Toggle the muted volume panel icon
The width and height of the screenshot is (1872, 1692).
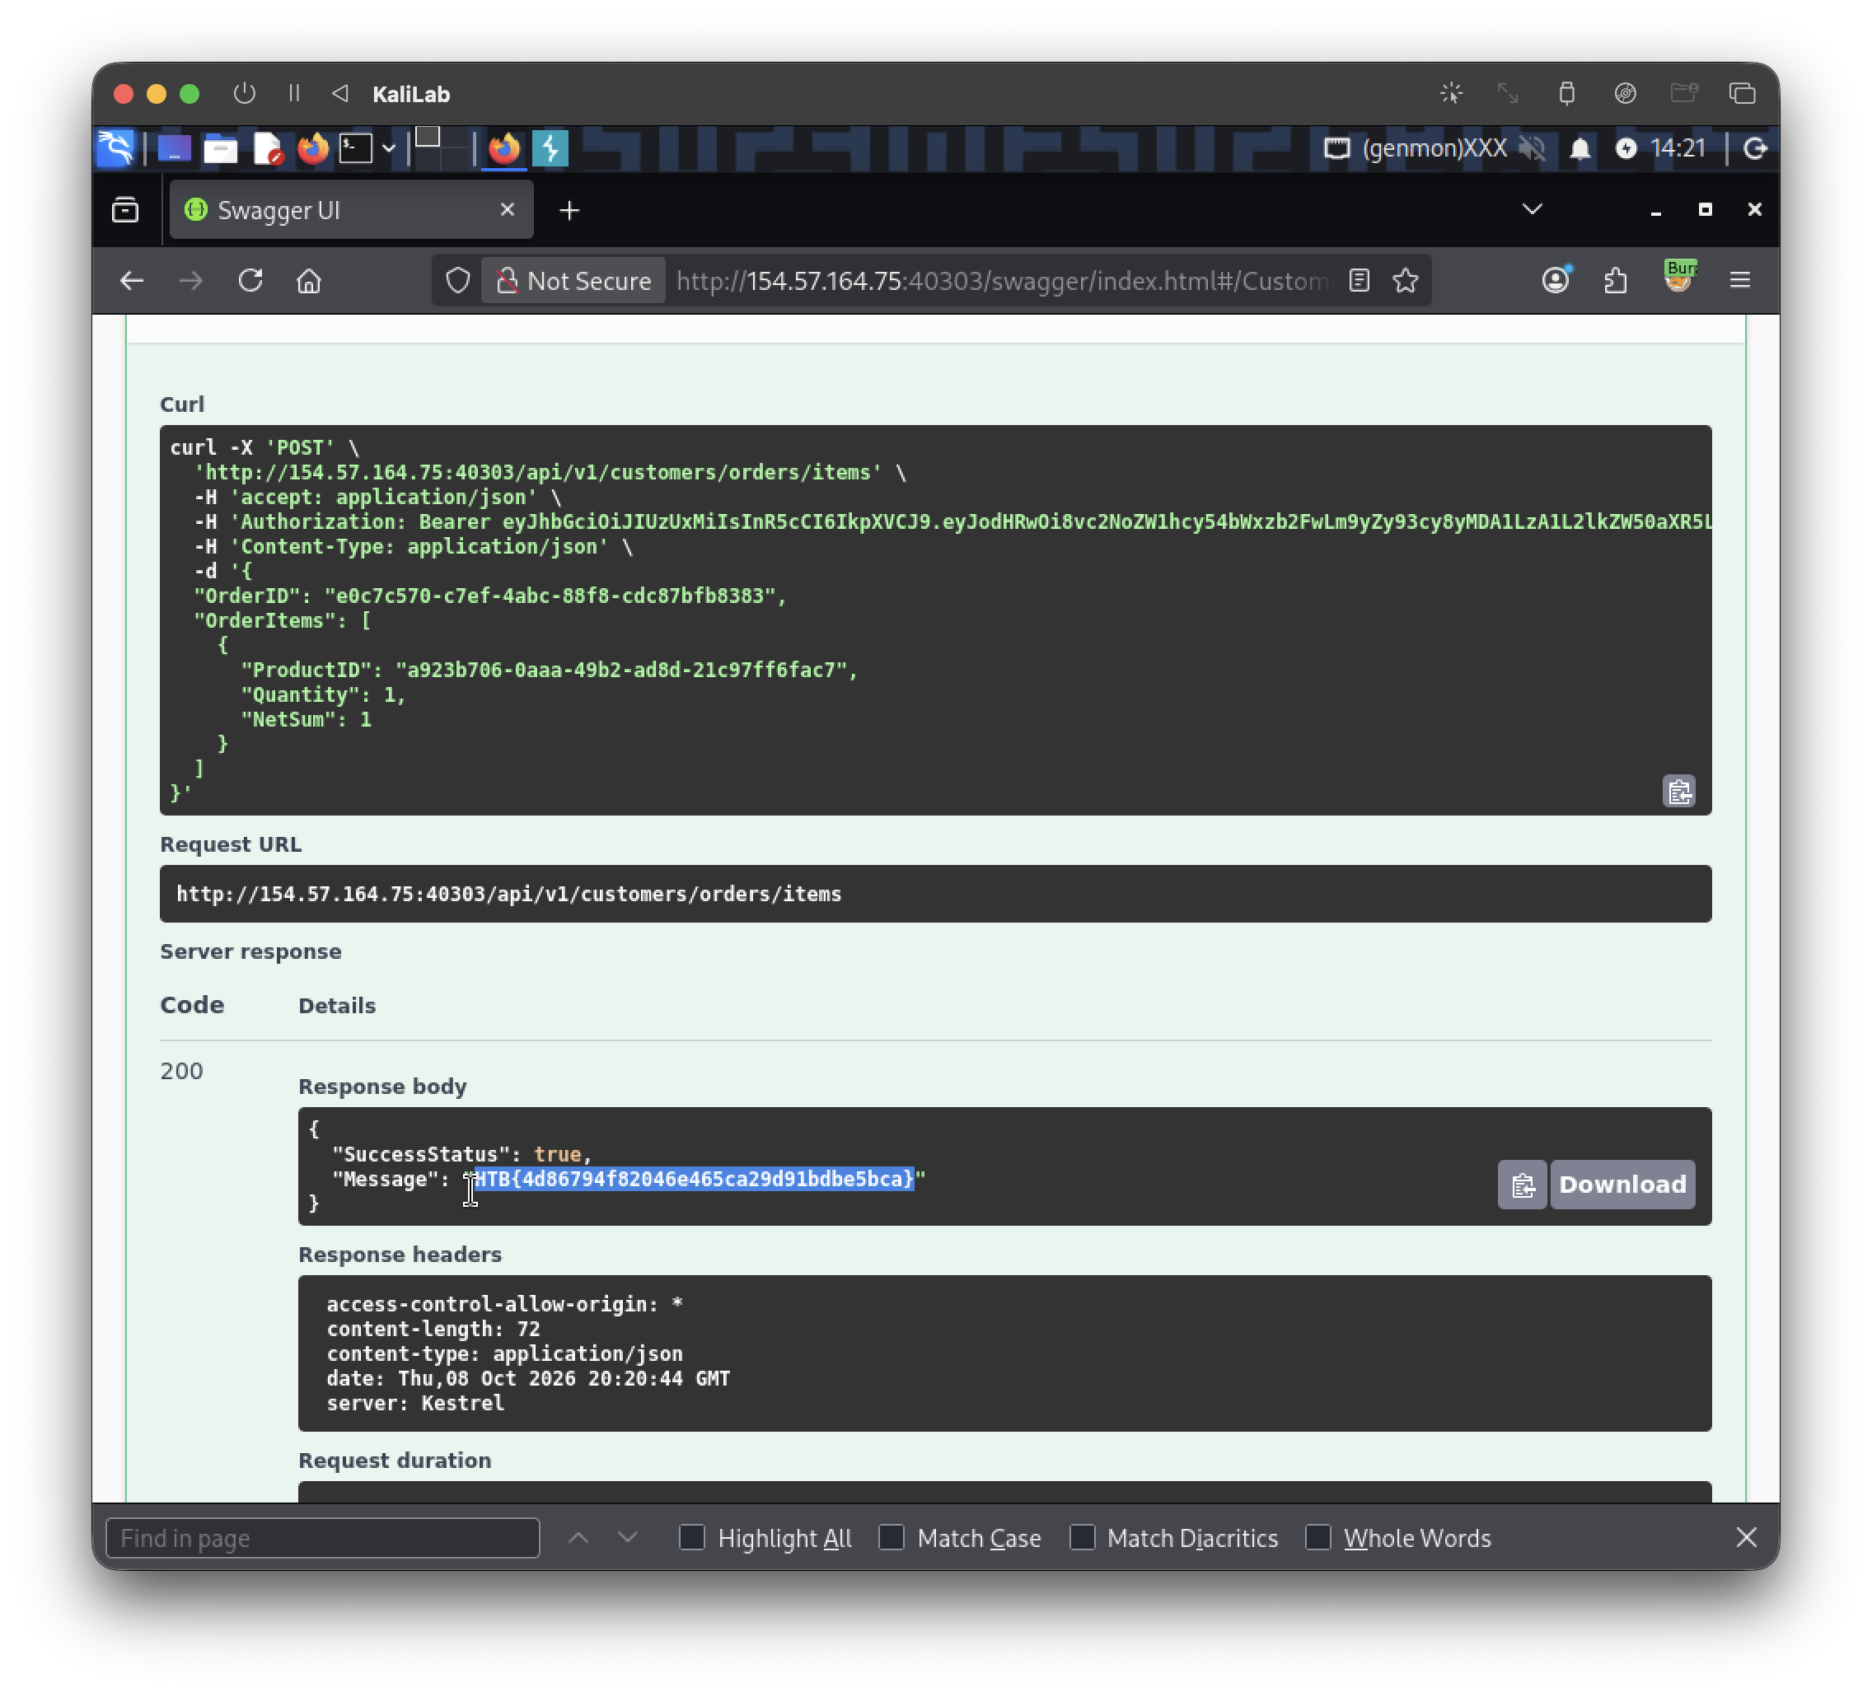pos(1531,148)
